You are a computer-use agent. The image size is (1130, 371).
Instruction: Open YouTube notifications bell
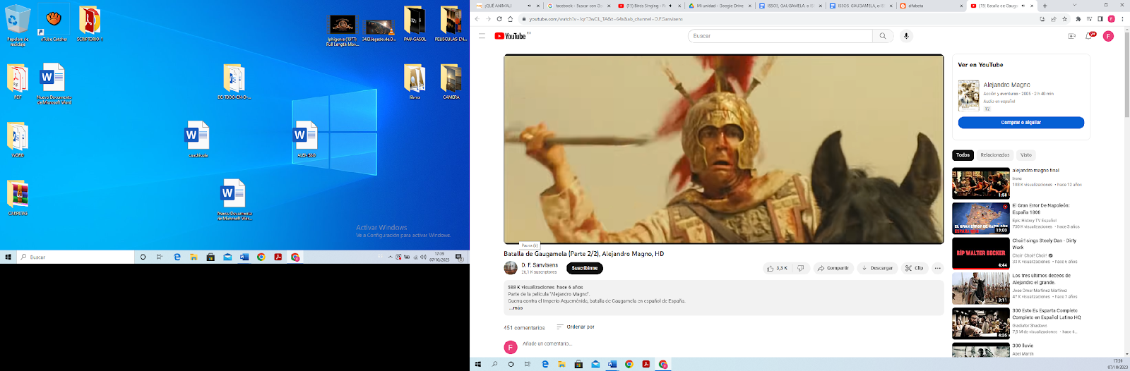(x=1090, y=36)
